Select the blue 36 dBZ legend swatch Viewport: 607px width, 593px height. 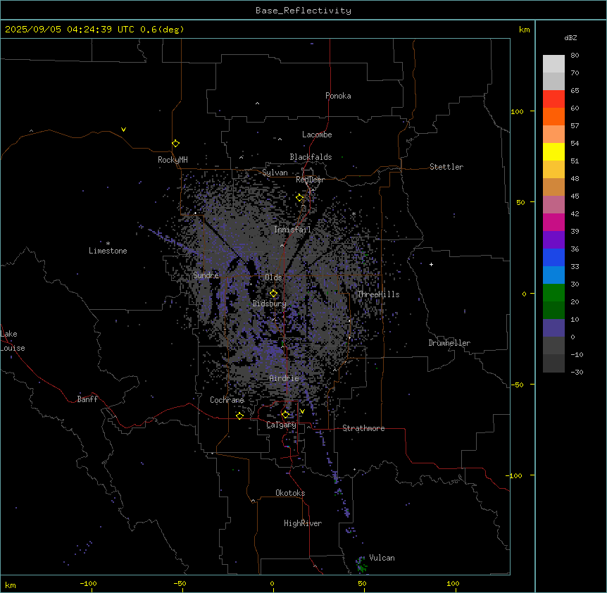click(553, 257)
